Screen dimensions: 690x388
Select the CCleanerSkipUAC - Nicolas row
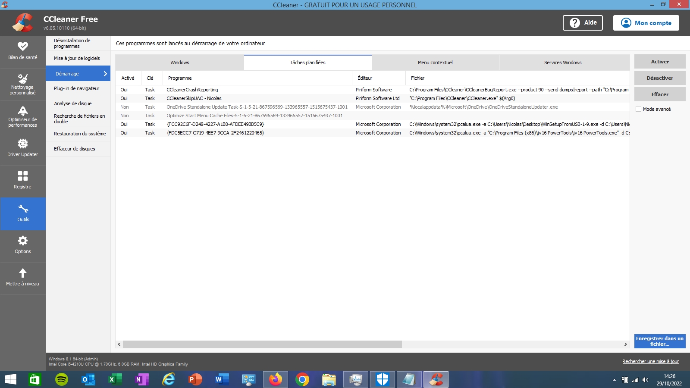373,98
